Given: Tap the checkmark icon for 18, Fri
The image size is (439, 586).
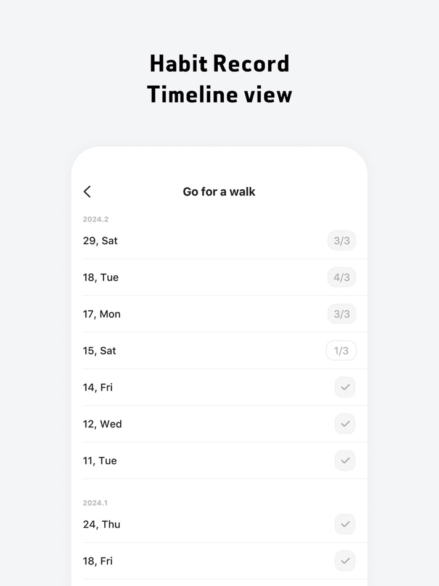Looking at the screenshot, I should tap(345, 561).
